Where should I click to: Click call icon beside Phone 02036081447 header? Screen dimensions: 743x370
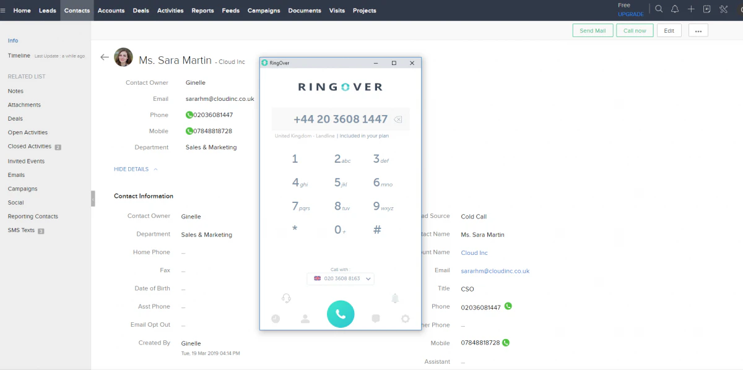tap(189, 115)
